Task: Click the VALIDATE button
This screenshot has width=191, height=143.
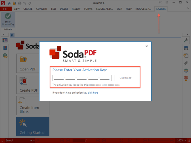Action: coord(126,78)
